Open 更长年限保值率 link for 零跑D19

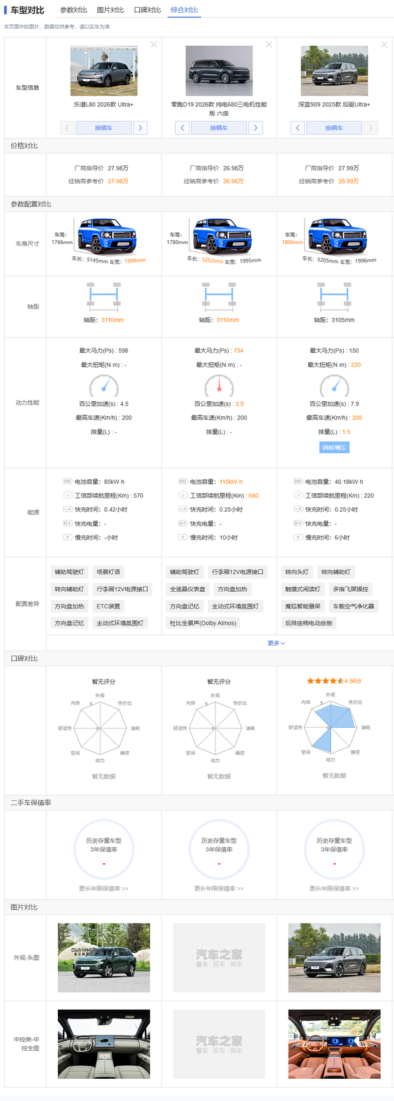point(219,888)
